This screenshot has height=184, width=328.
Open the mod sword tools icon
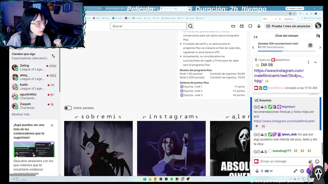click(x=295, y=171)
